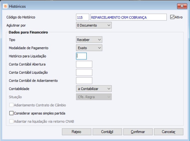The image size is (190, 141).
Task: Open the Tipo dropdown showing Receber
Action: pos(89,40)
